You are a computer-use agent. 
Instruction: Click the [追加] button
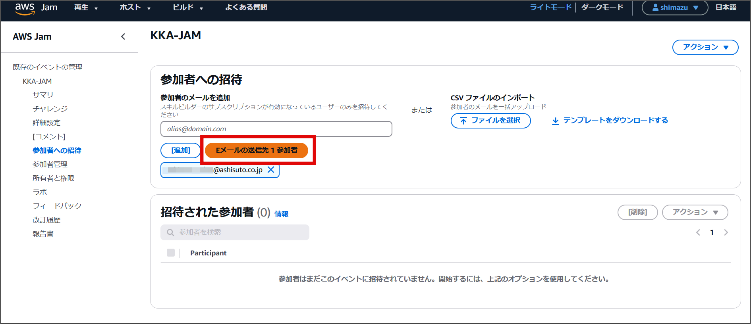pyautogui.click(x=181, y=150)
